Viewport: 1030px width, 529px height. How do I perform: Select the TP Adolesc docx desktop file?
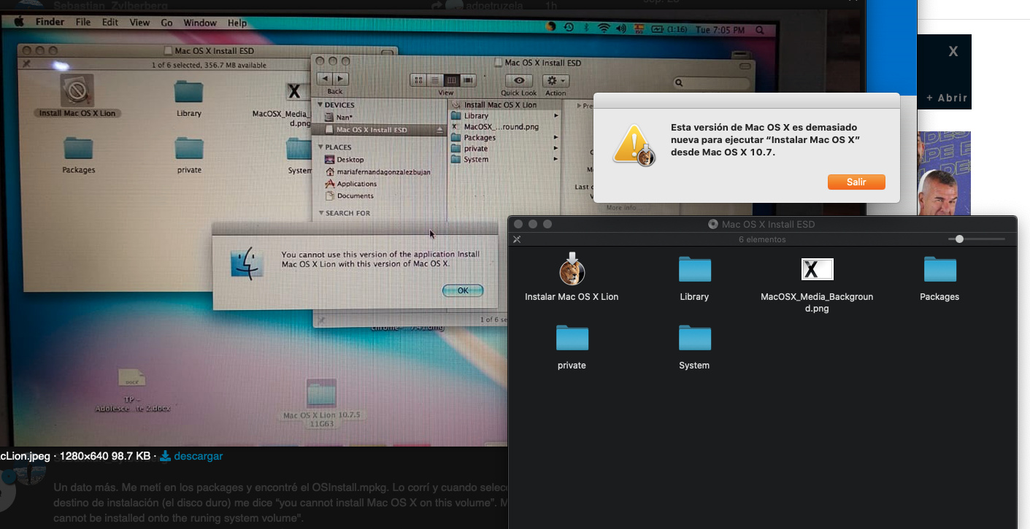(132, 390)
